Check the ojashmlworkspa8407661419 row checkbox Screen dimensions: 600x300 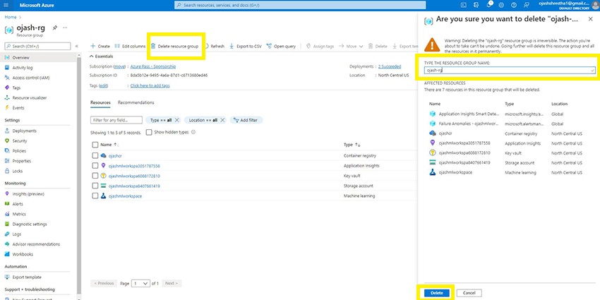pos(95,186)
